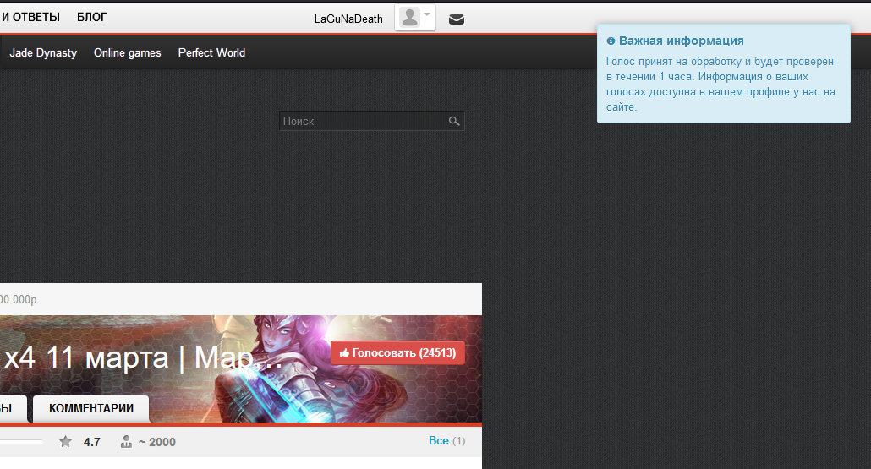Click the search magnifier icon
Viewport: 871px width, 469px height.
(454, 121)
